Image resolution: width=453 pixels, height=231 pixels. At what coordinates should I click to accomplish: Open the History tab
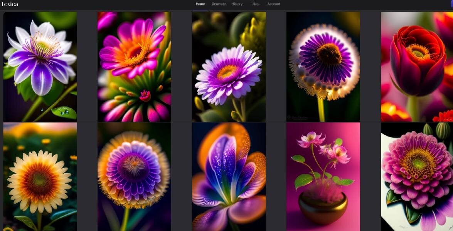click(237, 4)
